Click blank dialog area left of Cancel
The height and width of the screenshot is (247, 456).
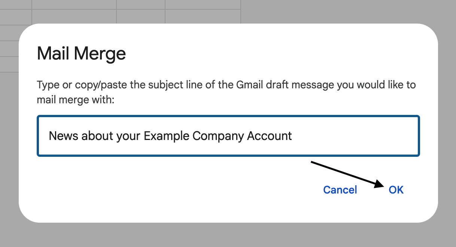click(168, 190)
